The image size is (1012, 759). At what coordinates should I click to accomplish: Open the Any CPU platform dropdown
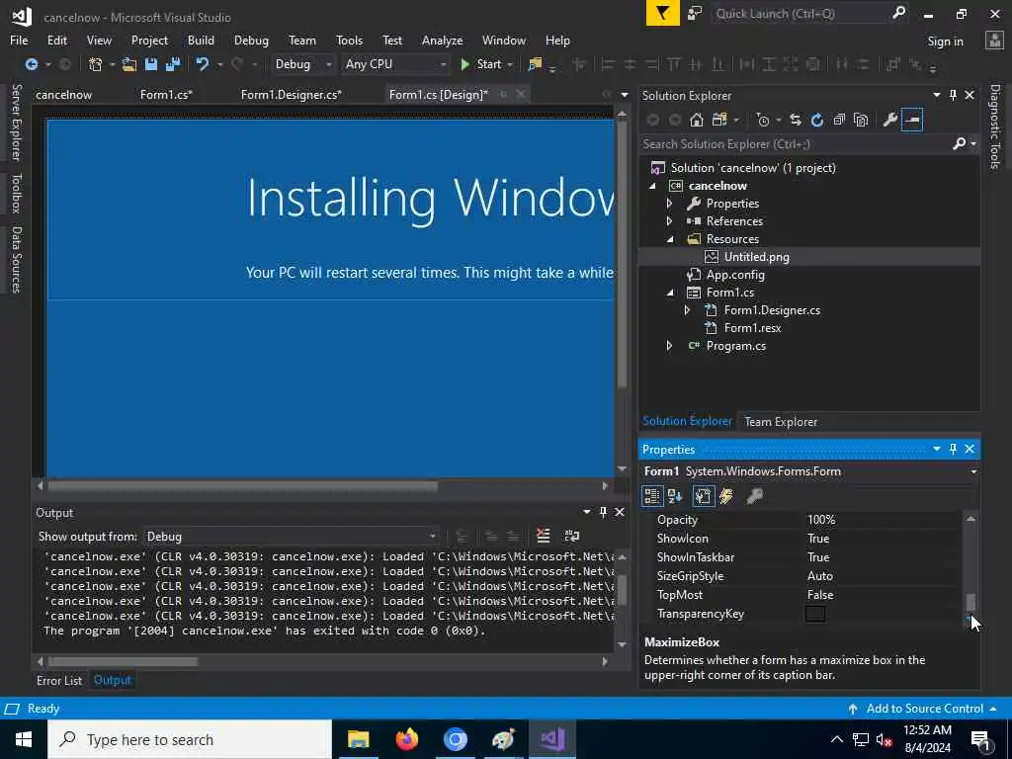(395, 64)
